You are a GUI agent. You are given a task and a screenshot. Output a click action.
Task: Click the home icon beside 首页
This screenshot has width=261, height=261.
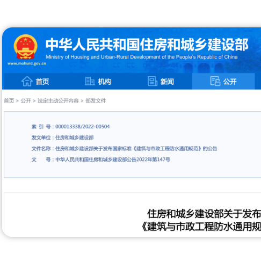[x=27, y=81]
